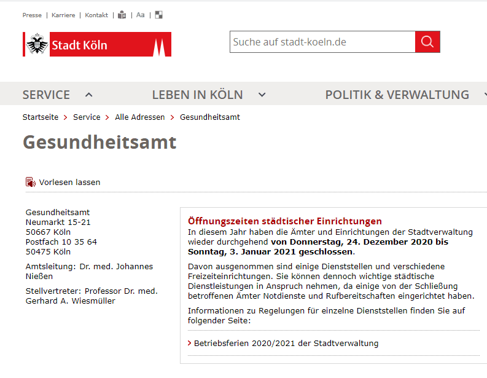This screenshot has width=487, height=378.
Task: Open the Kontakt link
Action: [96, 15]
